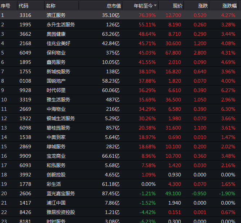Click stock code 2669
Screen dimensions: 241x223
tap(25, 109)
